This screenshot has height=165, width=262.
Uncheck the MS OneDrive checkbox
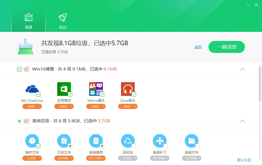coord(38,94)
